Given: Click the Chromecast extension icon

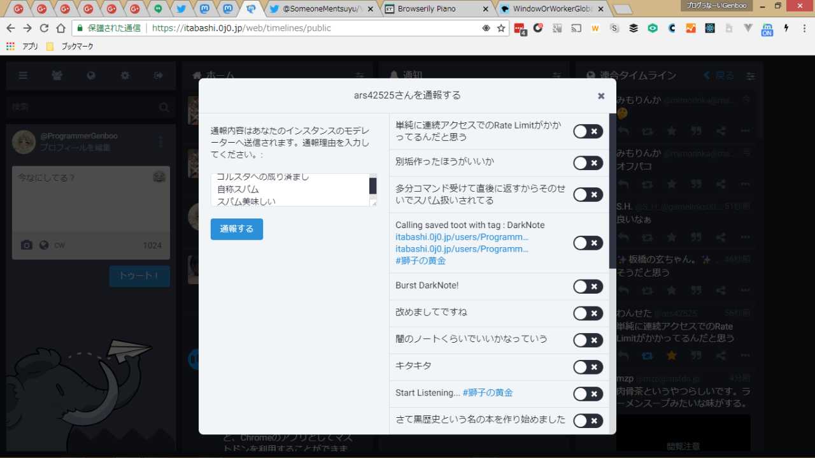Looking at the screenshot, I should pos(576,28).
